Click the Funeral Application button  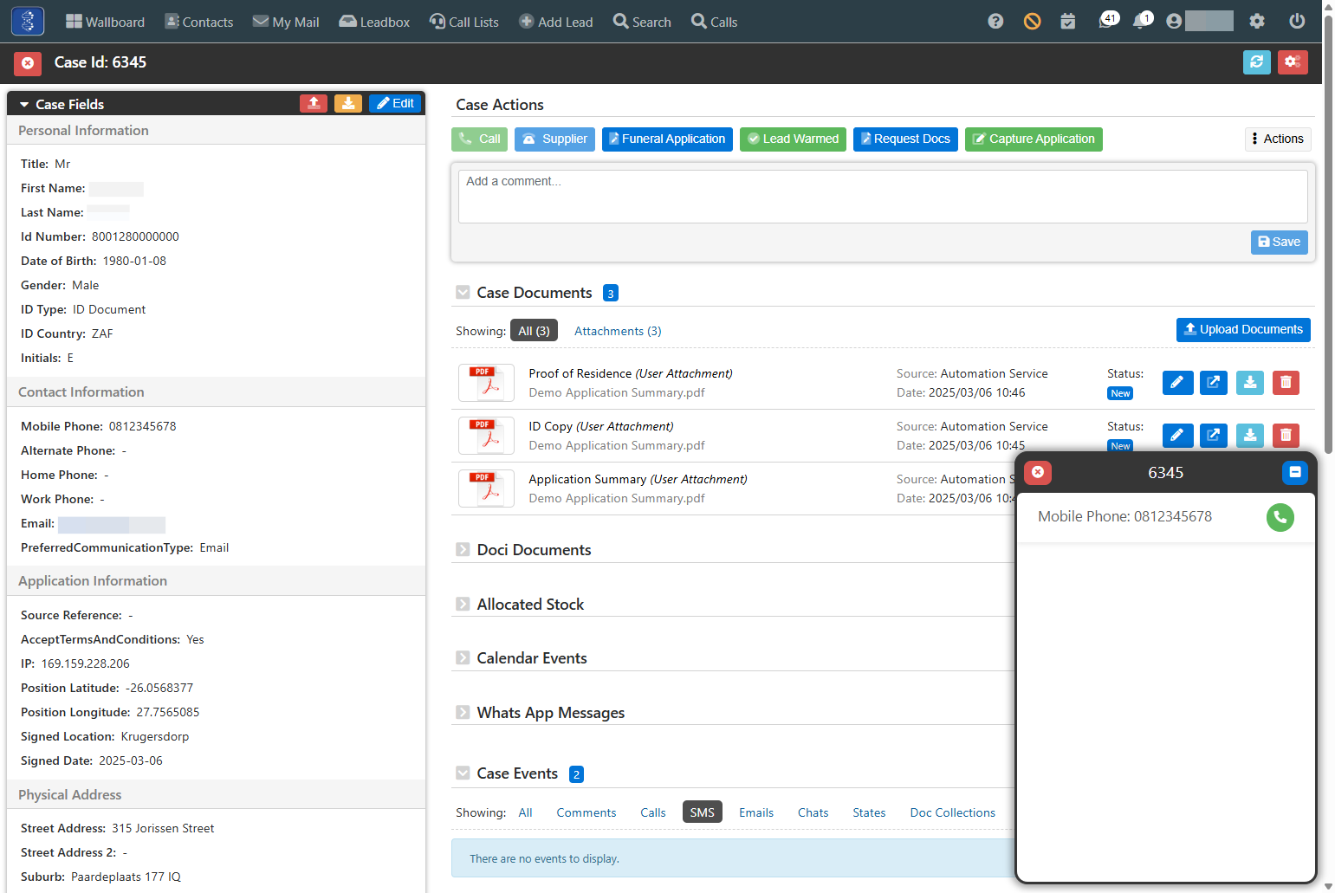point(667,139)
